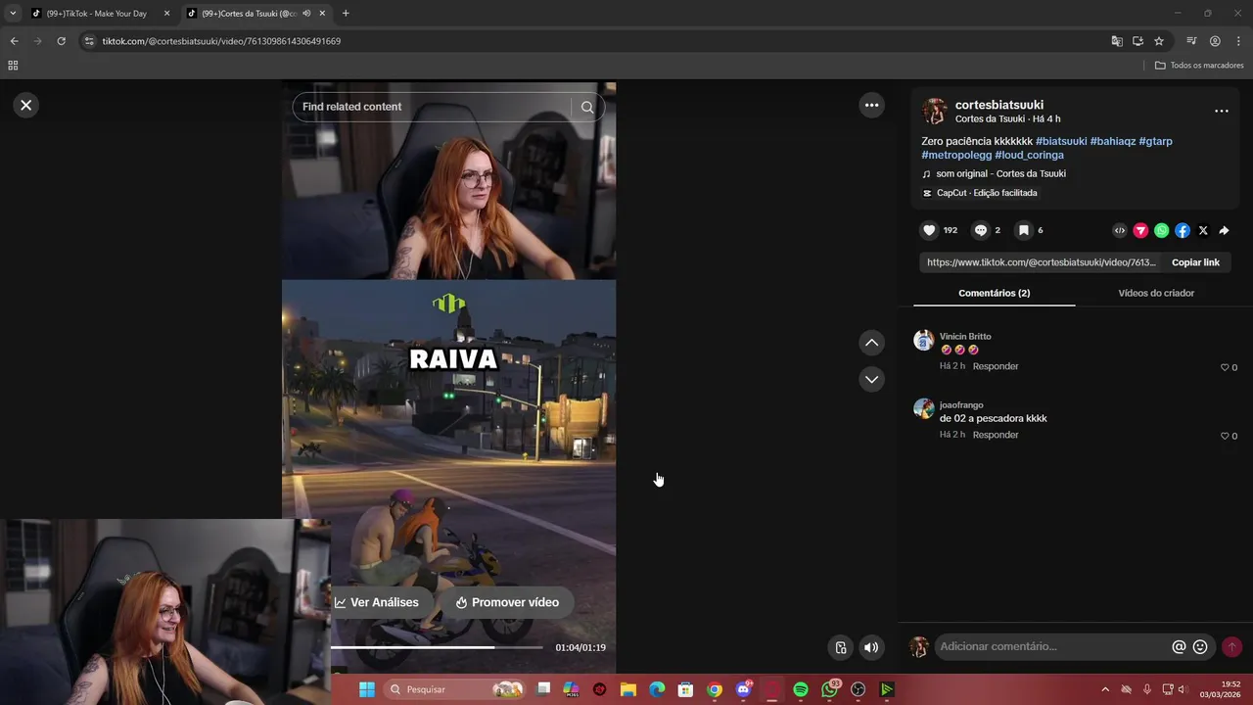Image resolution: width=1253 pixels, height=705 pixels.
Task: Like the video using the heart icon
Action: point(929,230)
